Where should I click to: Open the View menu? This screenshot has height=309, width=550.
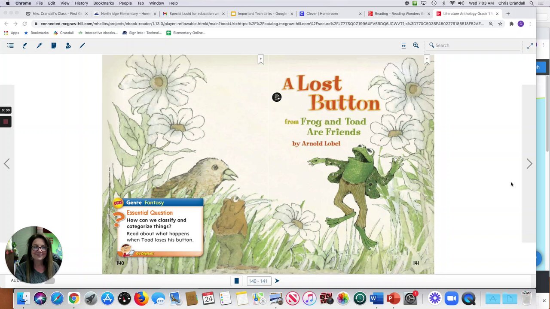tap(65, 3)
